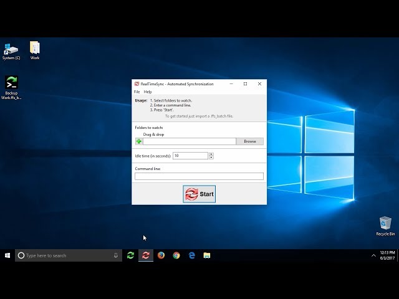Click the RealTimeSync title bar app icon
Image resolution: width=399 pixels, height=299 pixels.
tap(137, 84)
